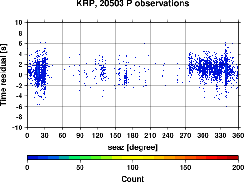Click the green section of the colorbar

pyautogui.click(x=85, y=158)
